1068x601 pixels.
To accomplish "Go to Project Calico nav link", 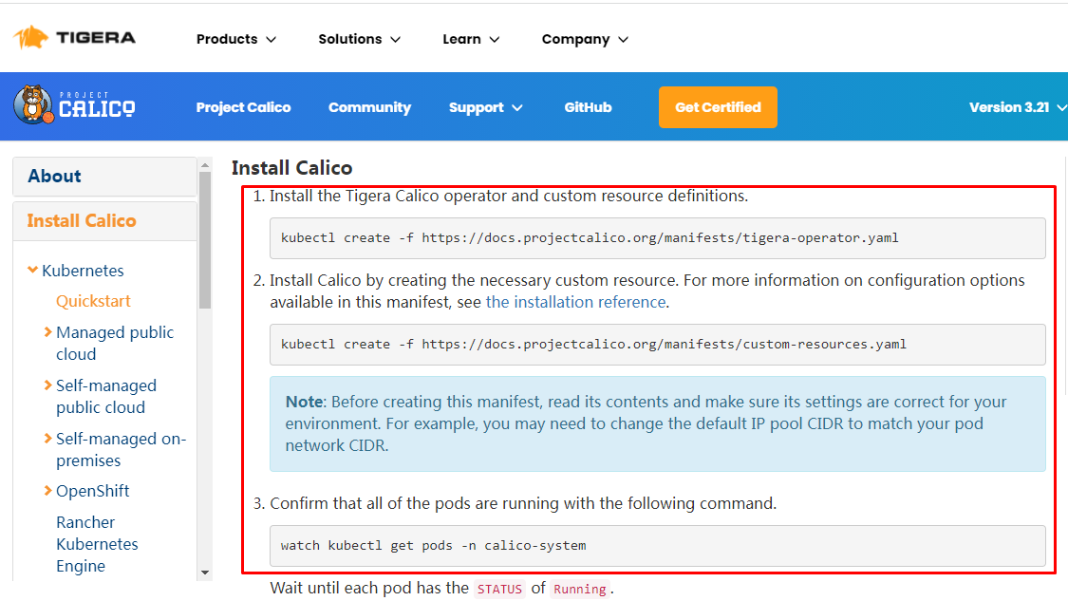I will pyautogui.click(x=243, y=107).
